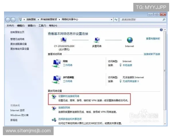Open help via the blue question mark icon
172x138 pixels.
pos(161,30)
